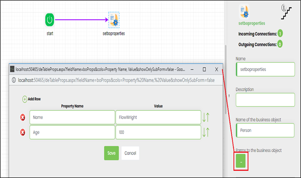Click the popup address bar URL
Viewport: 301px width, 178px height.
(x=116, y=80)
